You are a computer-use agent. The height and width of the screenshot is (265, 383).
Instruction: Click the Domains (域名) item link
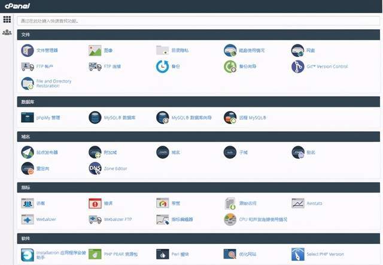[175, 152]
